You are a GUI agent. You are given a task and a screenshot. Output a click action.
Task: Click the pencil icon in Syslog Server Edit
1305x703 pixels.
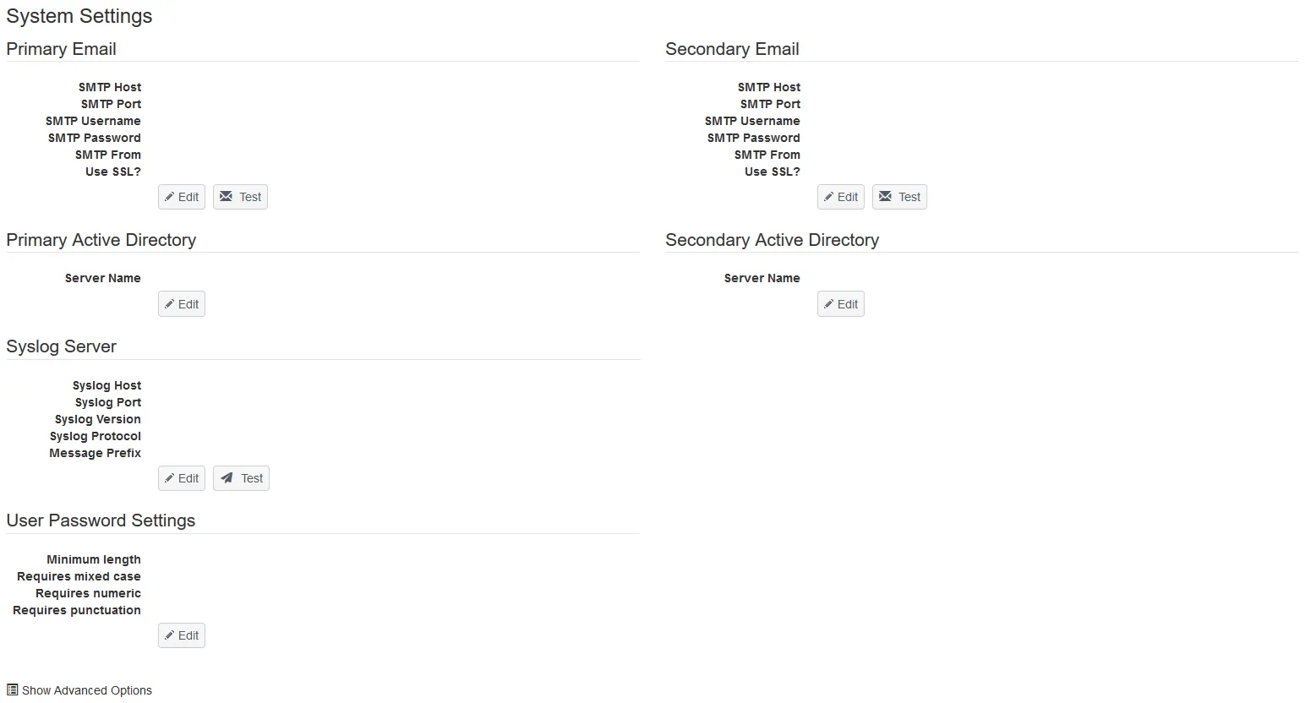click(x=170, y=478)
